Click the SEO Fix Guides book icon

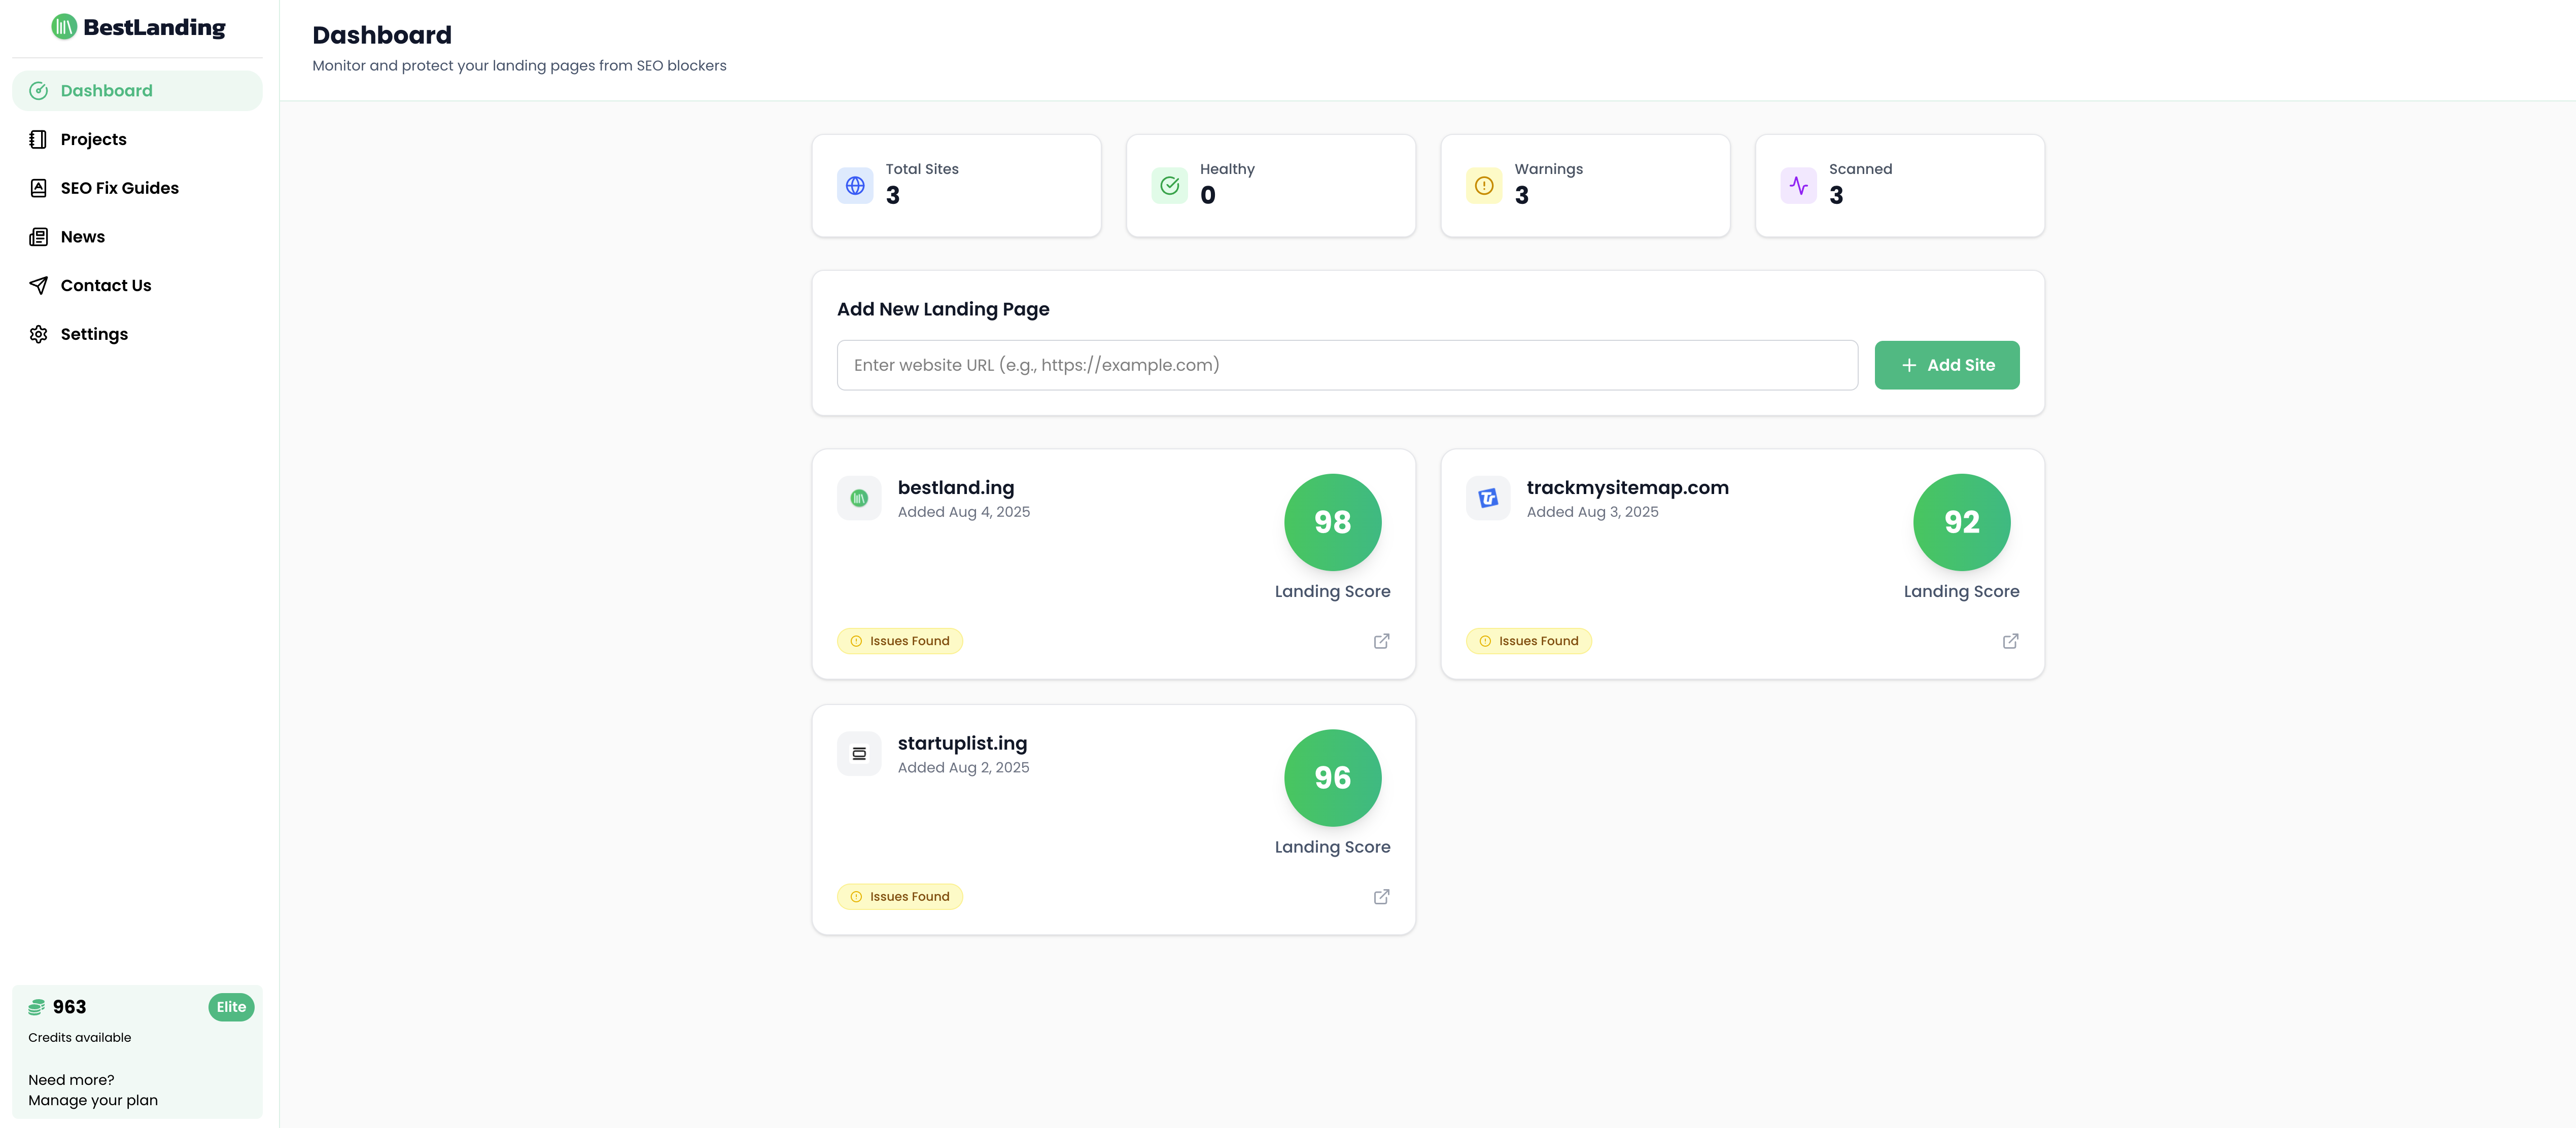(x=39, y=188)
